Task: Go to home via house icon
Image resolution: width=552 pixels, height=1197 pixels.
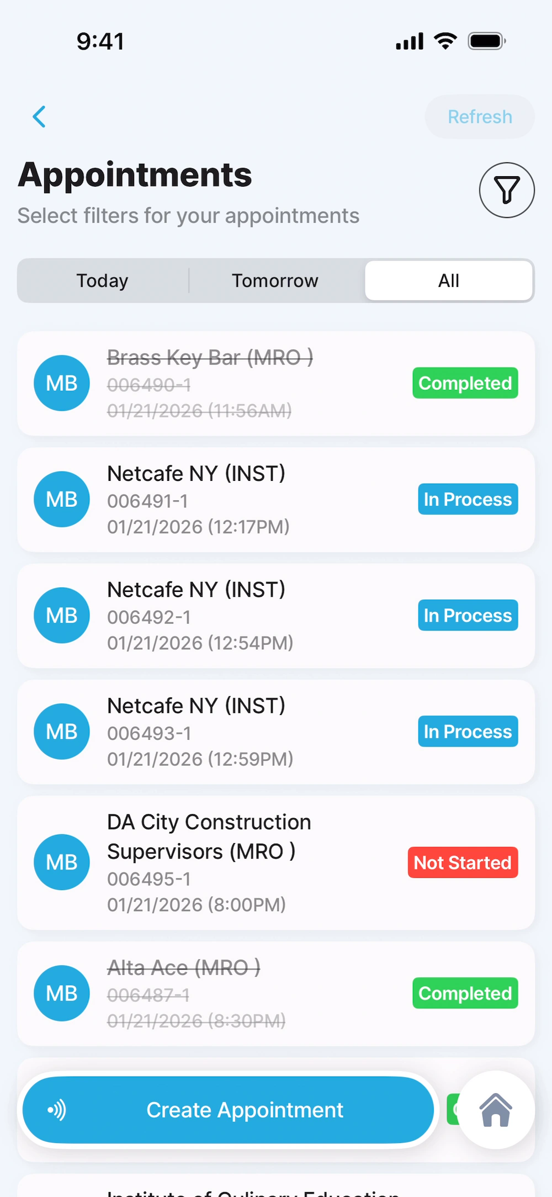Action: tap(495, 1110)
